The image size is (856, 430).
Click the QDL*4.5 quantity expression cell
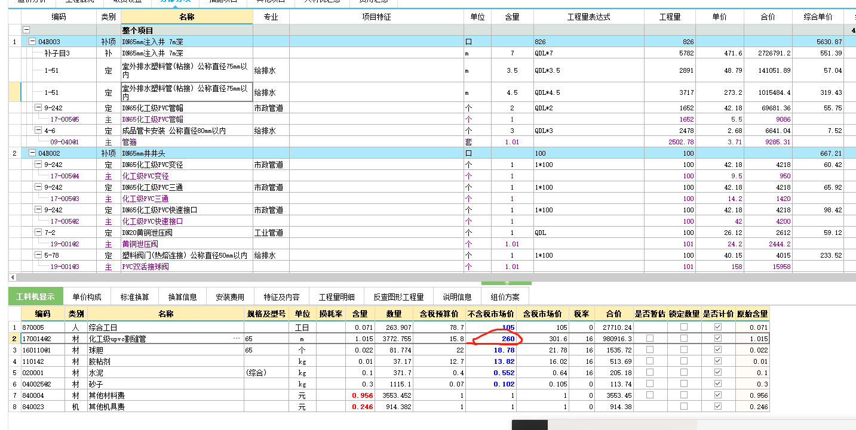pyautogui.click(x=589, y=92)
